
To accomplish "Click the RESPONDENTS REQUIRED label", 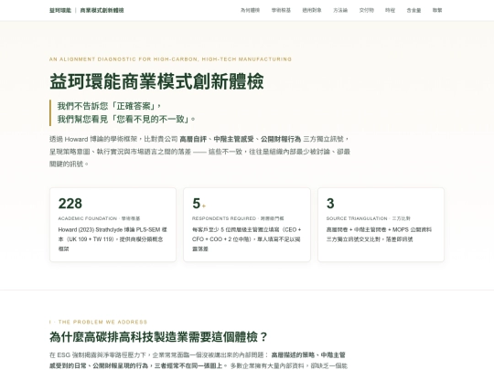I will coord(238,218).
